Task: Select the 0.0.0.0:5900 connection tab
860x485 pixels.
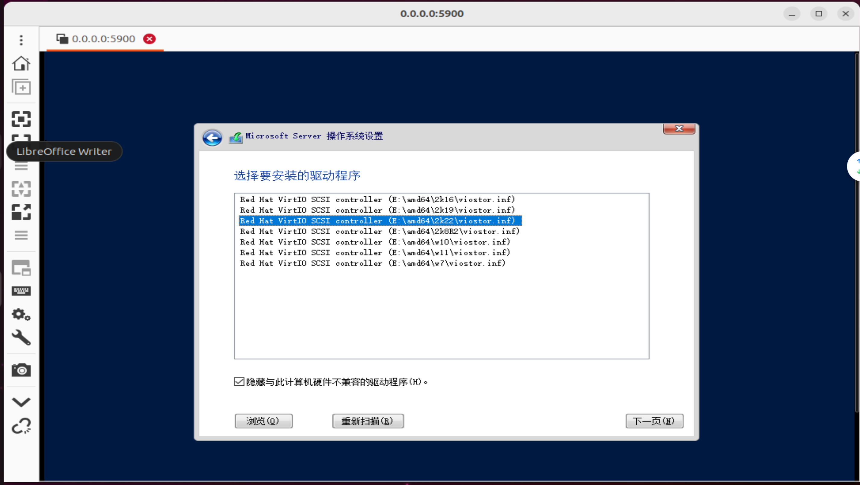Action: (103, 39)
